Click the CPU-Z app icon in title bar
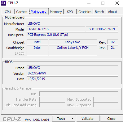Image resolution: width=123 pixels, height=122 pixels. [3, 3]
